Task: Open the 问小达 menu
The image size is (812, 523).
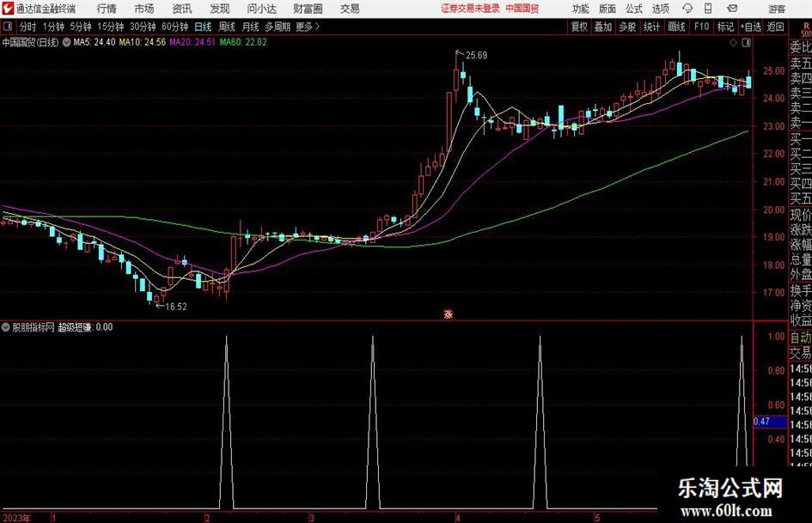Action: click(261, 9)
